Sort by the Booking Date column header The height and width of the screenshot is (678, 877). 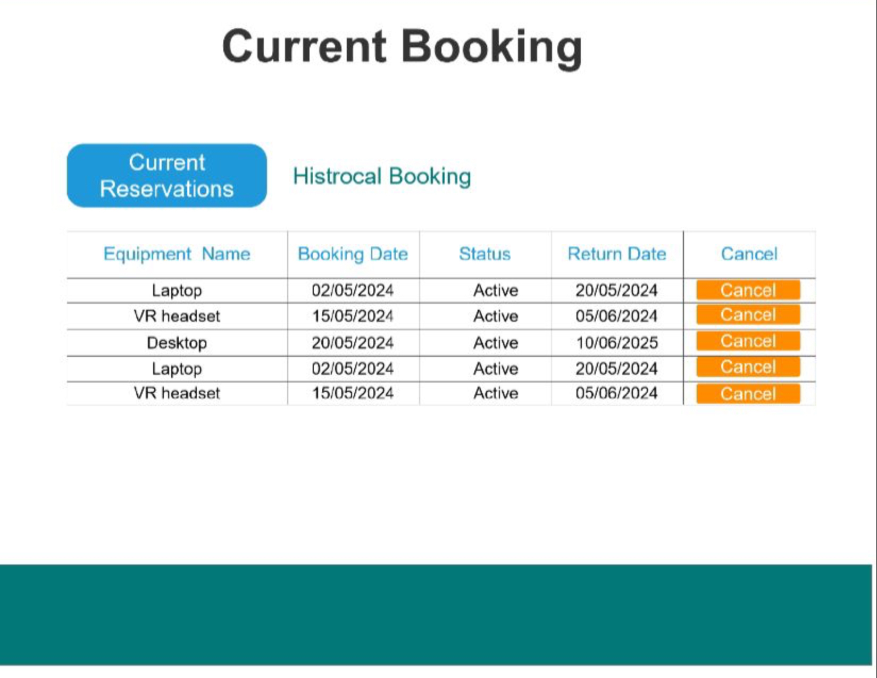[353, 254]
